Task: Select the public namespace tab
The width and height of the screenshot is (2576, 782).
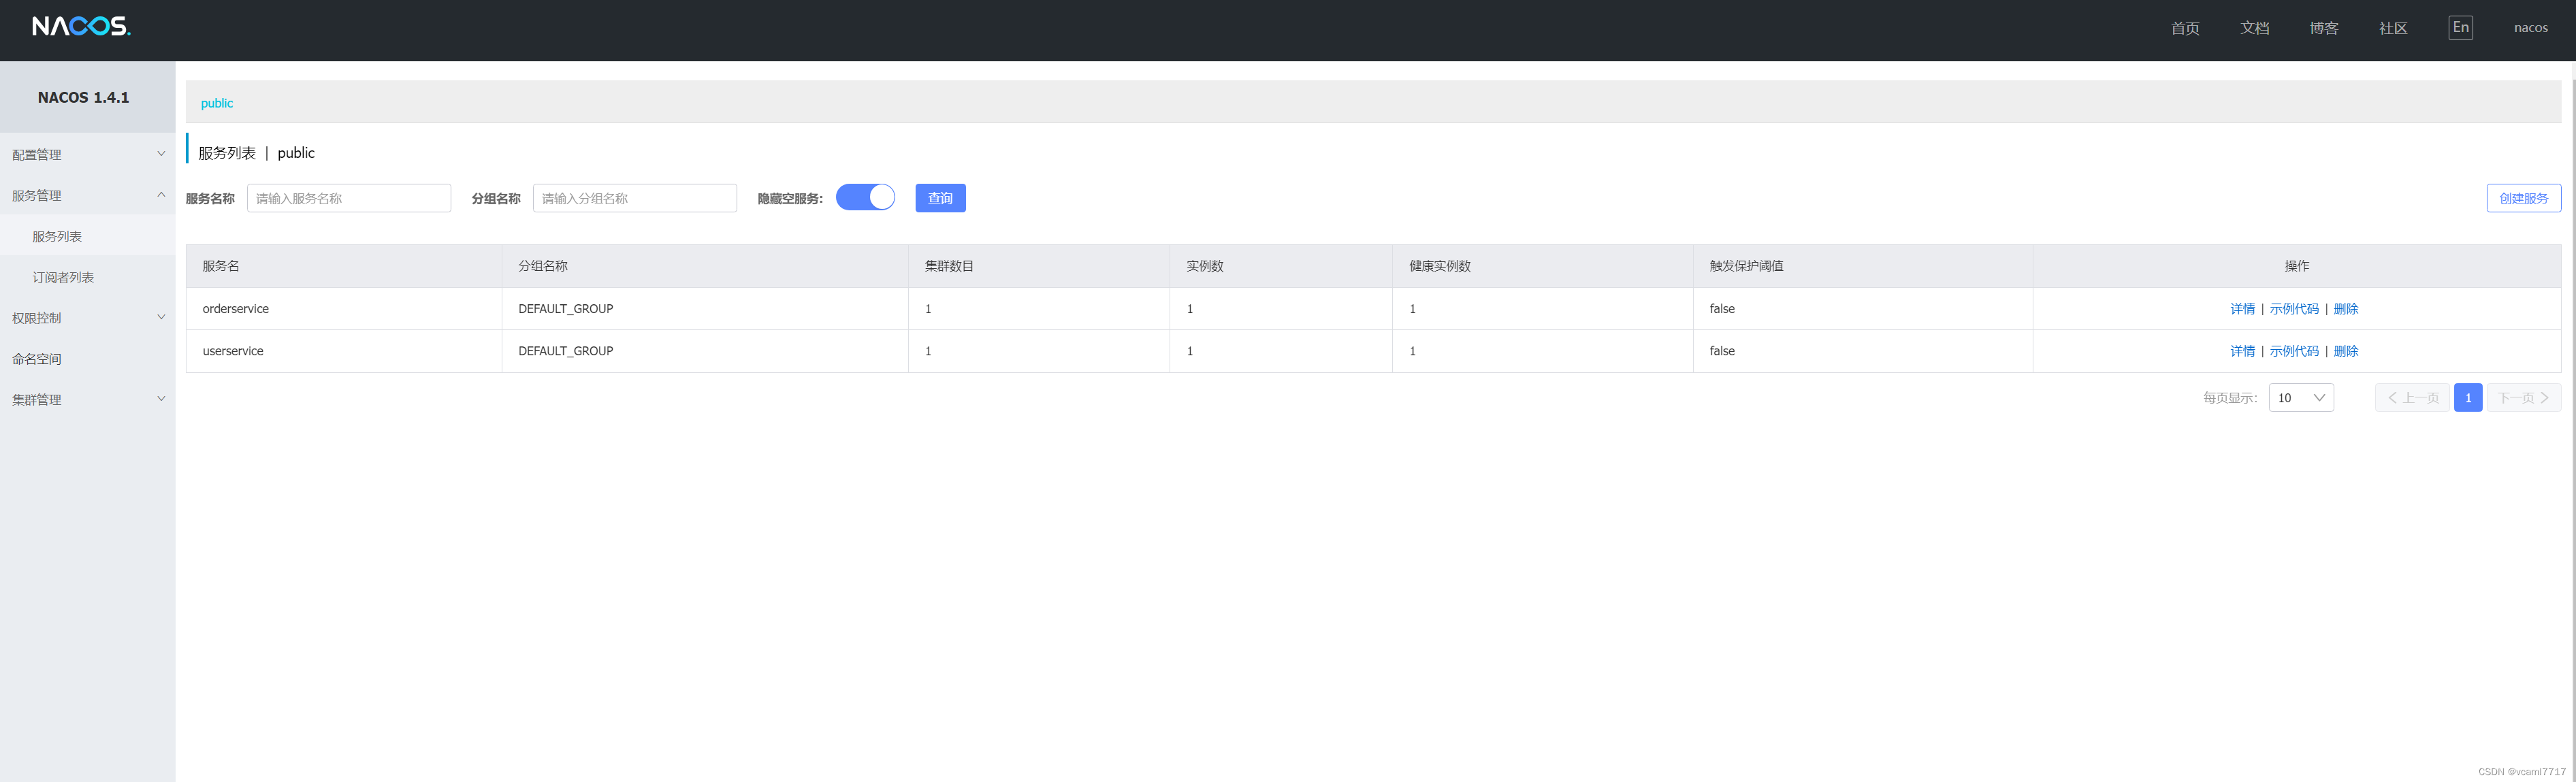Action: (217, 103)
